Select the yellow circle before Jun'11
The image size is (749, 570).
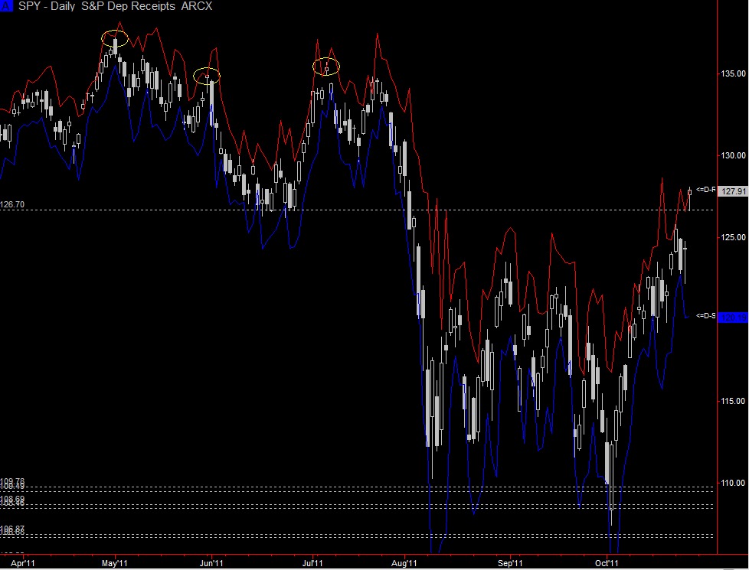pos(207,76)
